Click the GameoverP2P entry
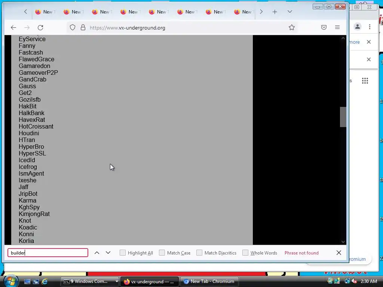Viewport: 383px width, 287px height. click(39, 73)
